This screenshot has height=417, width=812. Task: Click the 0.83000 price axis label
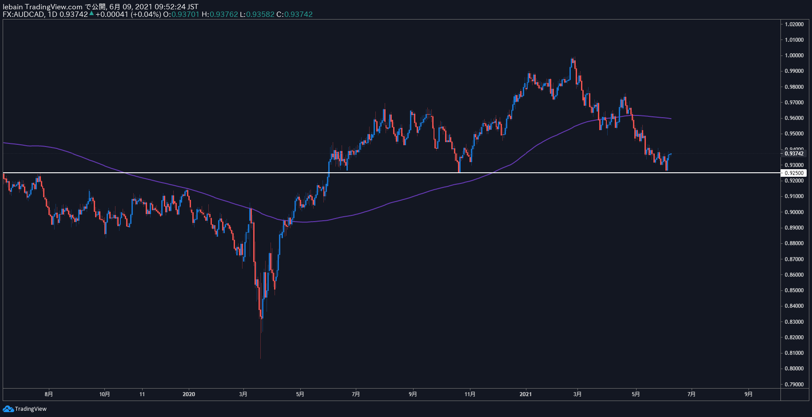click(x=794, y=322)
